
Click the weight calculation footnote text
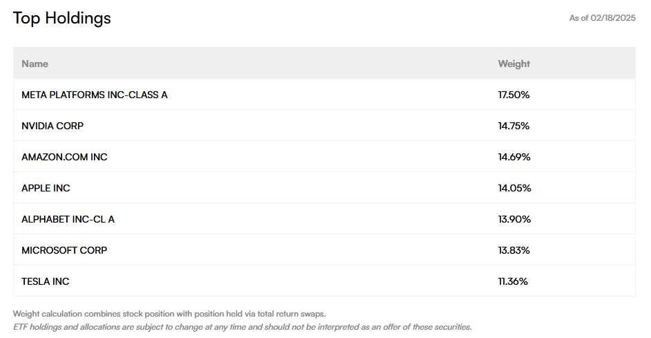169,314
